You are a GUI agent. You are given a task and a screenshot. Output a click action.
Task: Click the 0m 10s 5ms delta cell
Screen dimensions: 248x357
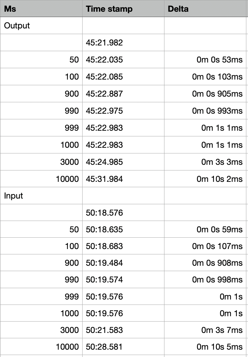click(x=205, y=347)
